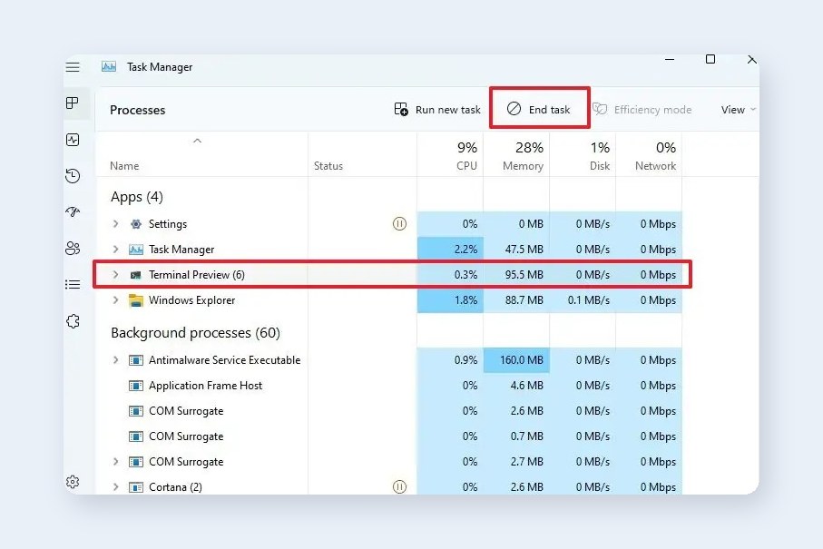Expand the Task Manager process group

point(115,249)
